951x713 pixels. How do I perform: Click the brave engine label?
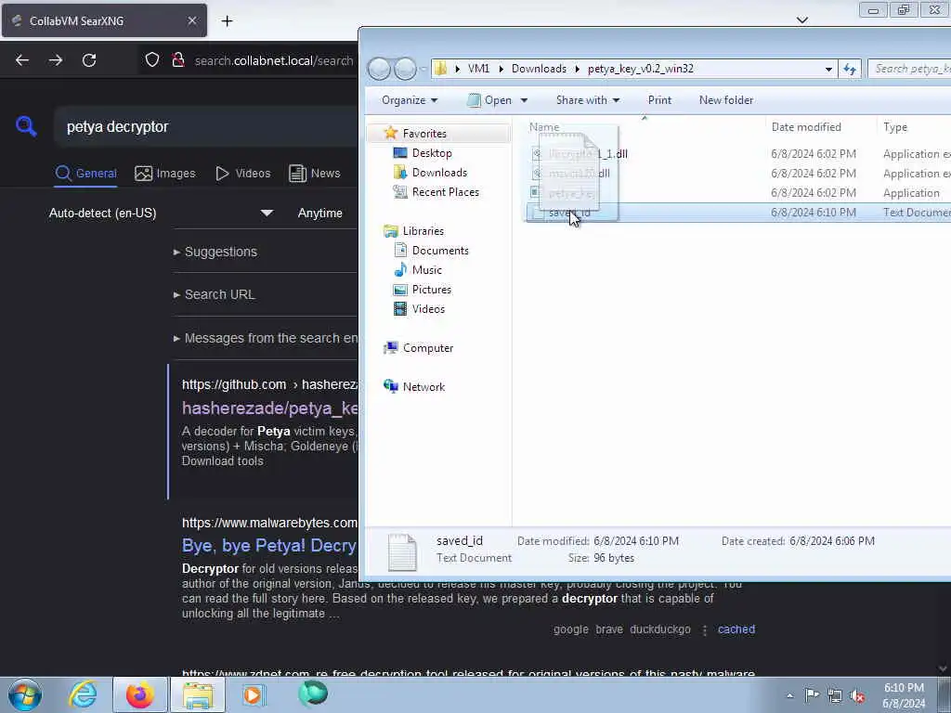(x=609, y=629)
